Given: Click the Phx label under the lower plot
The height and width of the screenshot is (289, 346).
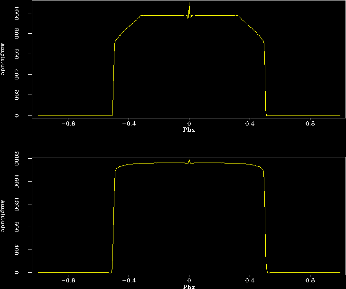Looking at the screenshot, I should coord(189,286).
